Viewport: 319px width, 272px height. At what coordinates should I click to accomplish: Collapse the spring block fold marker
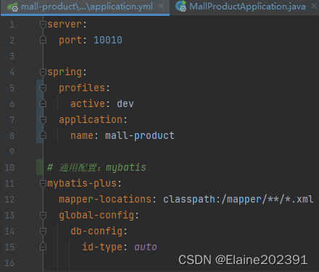[43, 72]
